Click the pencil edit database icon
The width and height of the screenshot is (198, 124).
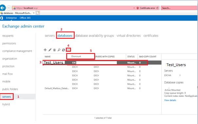pyautogui.click(x=50, y=50)
